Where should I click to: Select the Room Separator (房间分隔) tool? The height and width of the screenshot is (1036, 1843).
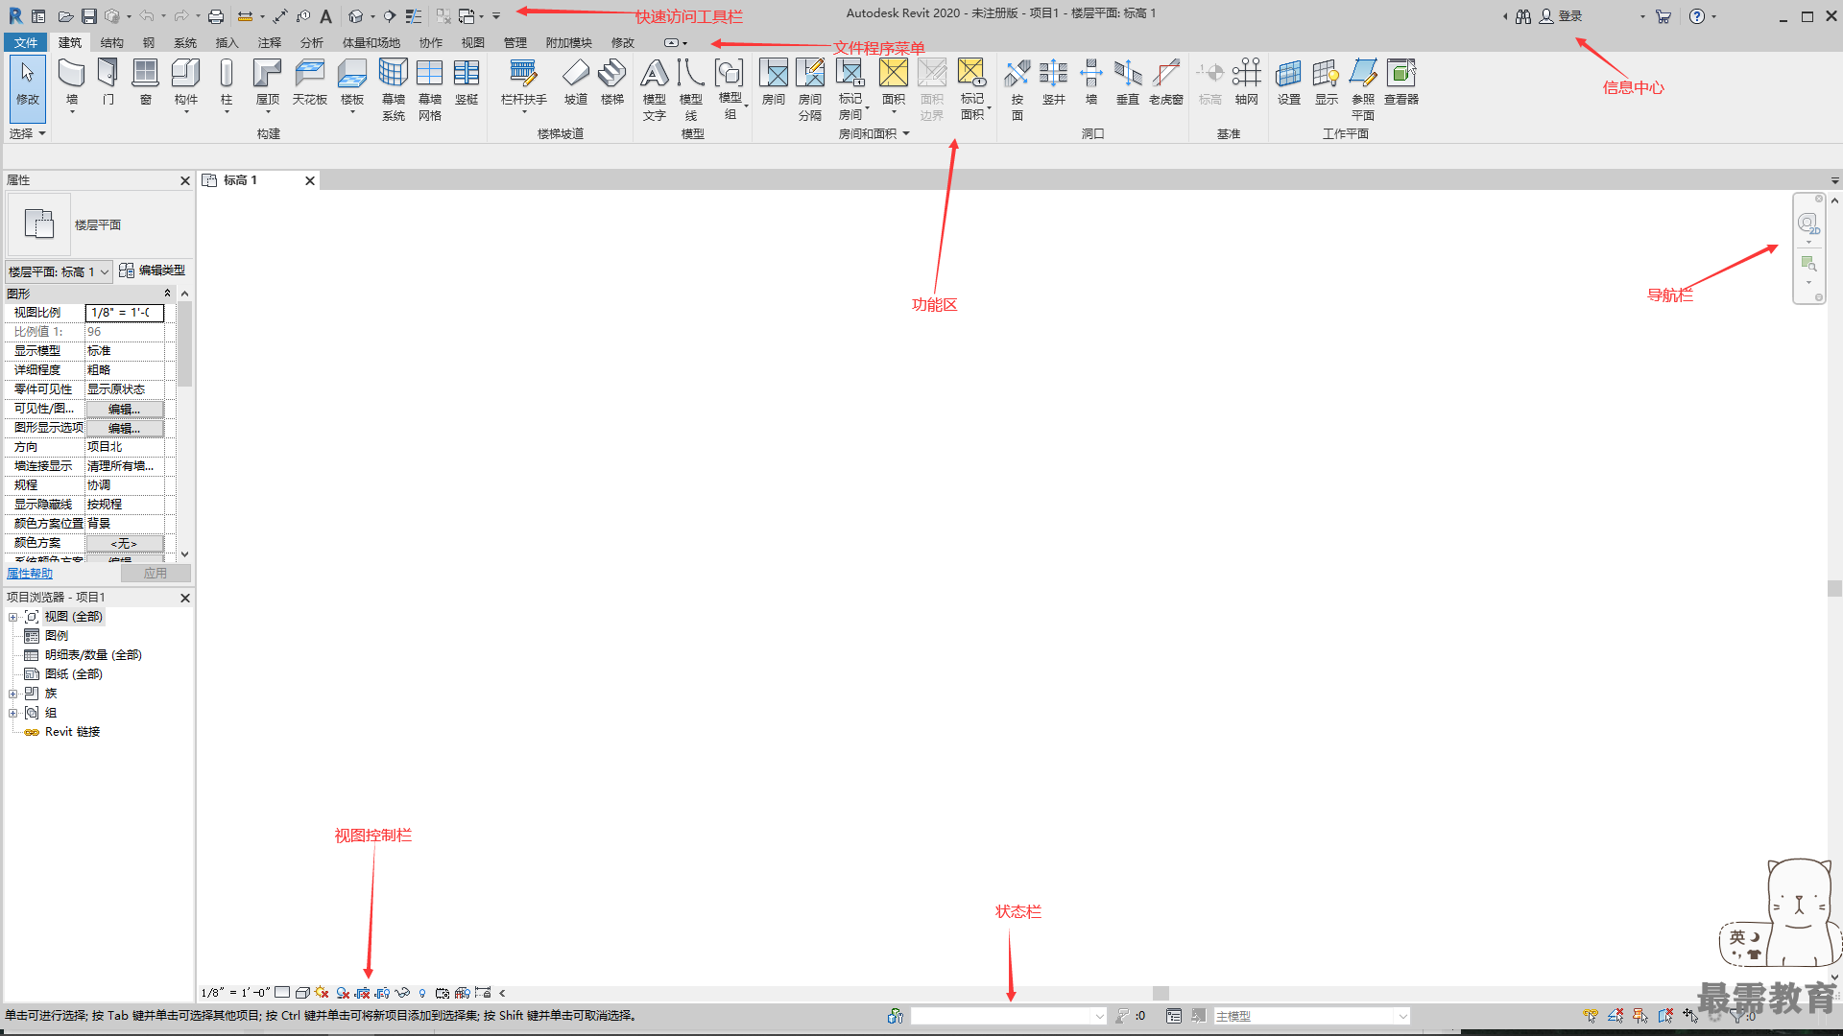pyautogui.click(x=810, y=88)
